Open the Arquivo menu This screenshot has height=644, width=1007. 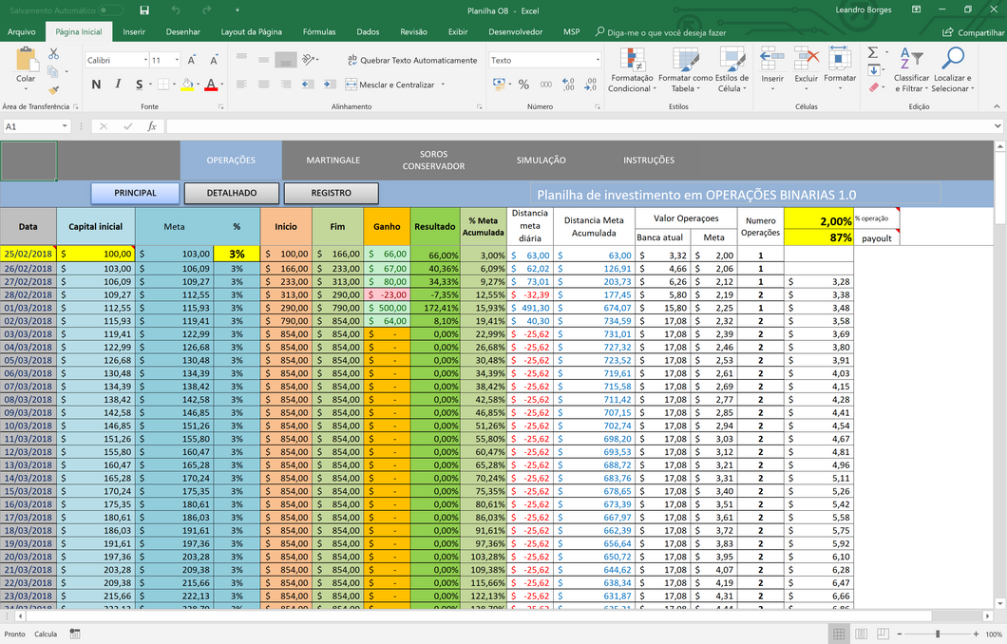pyautogui.click(x=21, y=31)
